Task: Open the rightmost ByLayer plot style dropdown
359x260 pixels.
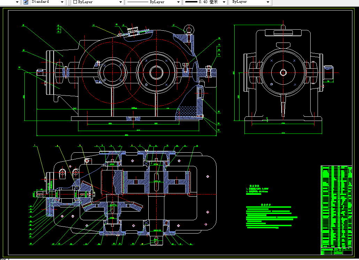Action: tap(268, 2)
